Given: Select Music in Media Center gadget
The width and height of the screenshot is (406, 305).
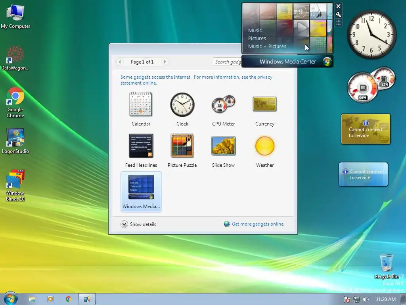Looking at the screenshot, I should pyautogui.click(x=255, y=30).
